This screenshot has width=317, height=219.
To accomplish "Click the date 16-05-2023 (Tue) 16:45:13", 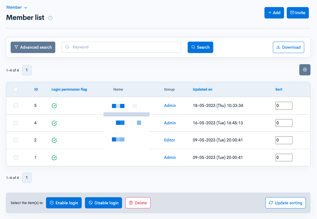I will pos(218,123).
